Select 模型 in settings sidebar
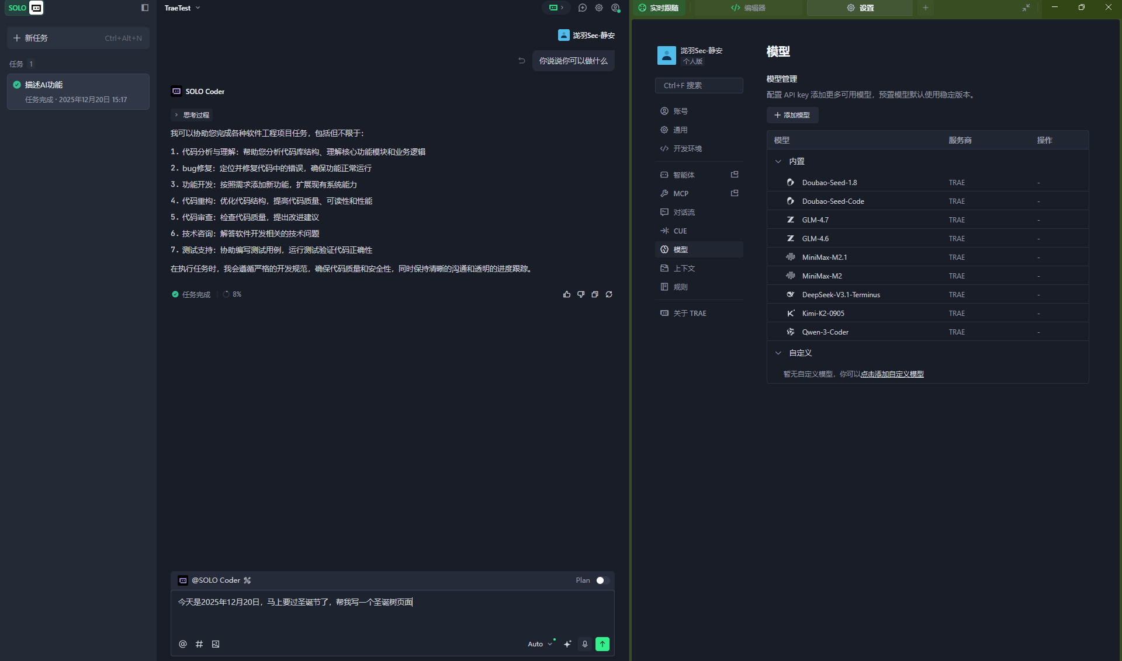 tap(699, 249)
